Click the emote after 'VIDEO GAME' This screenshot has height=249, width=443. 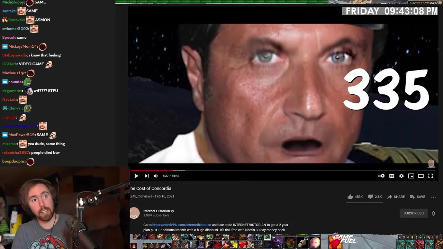[x=49, y=64]
